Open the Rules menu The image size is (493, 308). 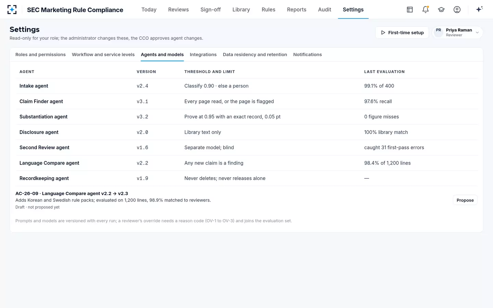(268, 10)
